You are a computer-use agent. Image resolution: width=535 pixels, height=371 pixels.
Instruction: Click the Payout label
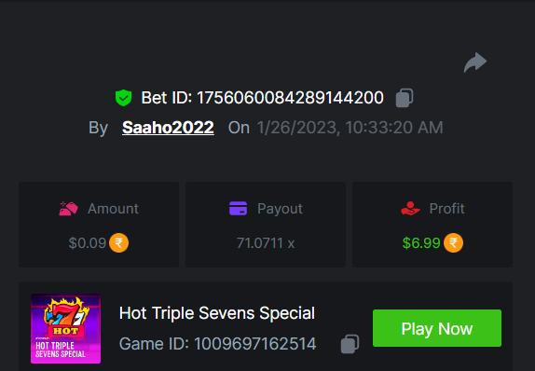280,209
